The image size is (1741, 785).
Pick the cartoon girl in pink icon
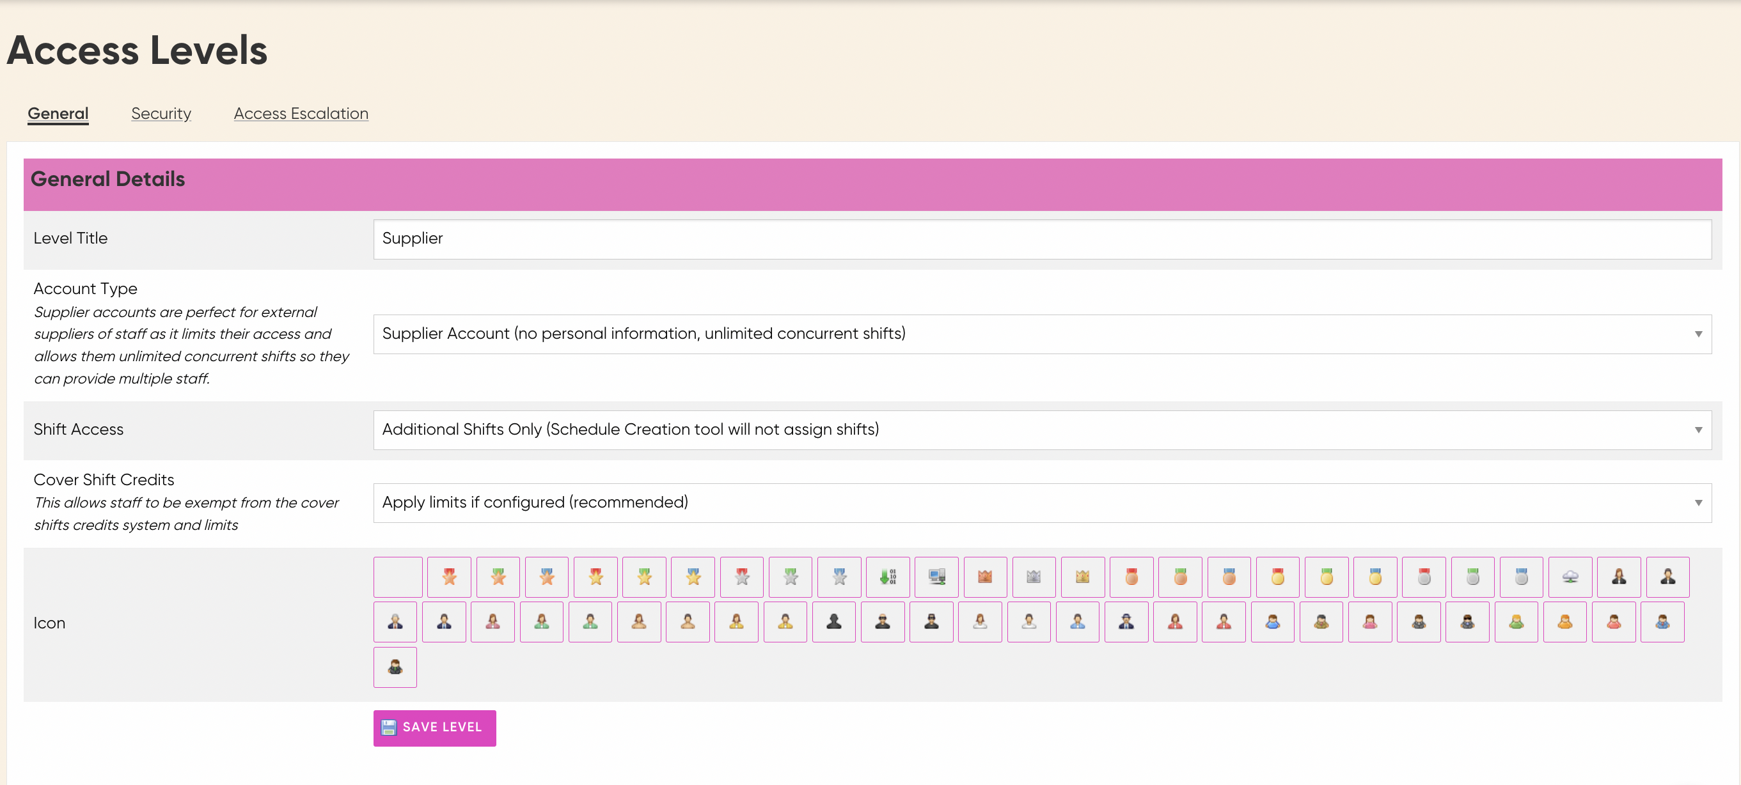[1370, 622]
